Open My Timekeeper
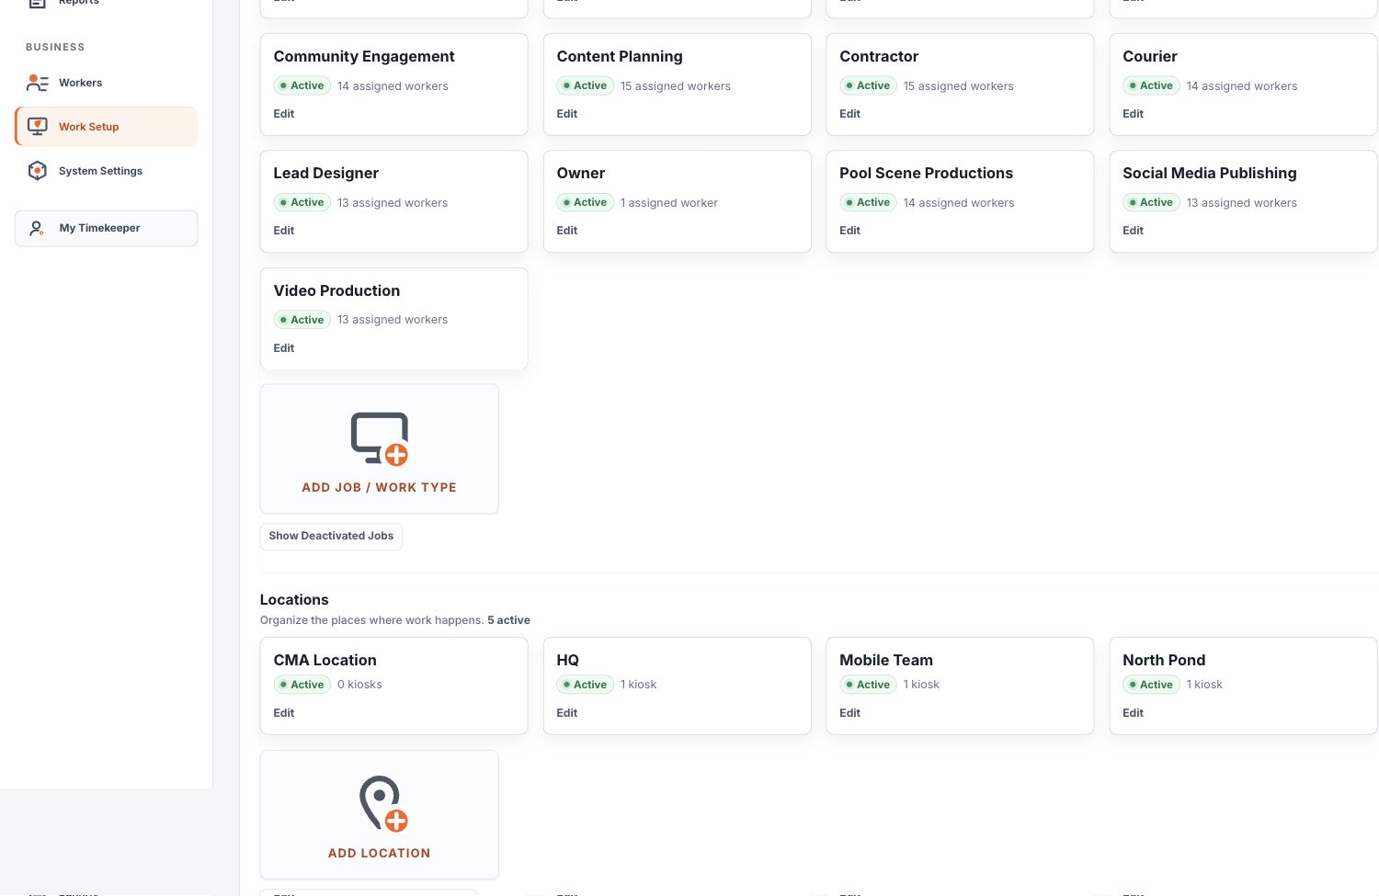 (x=106, y=228)
